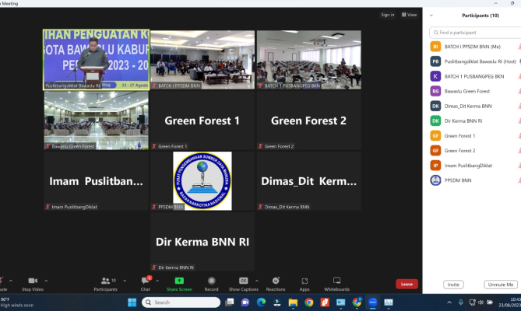Expand the arrow next to Stop Video
This screenshot has height=311, width=521.
coord(46,281)
